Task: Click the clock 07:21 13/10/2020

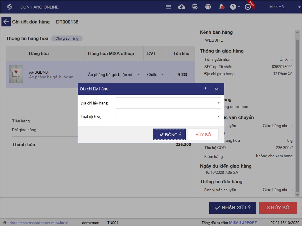Action: pos(285,222)
